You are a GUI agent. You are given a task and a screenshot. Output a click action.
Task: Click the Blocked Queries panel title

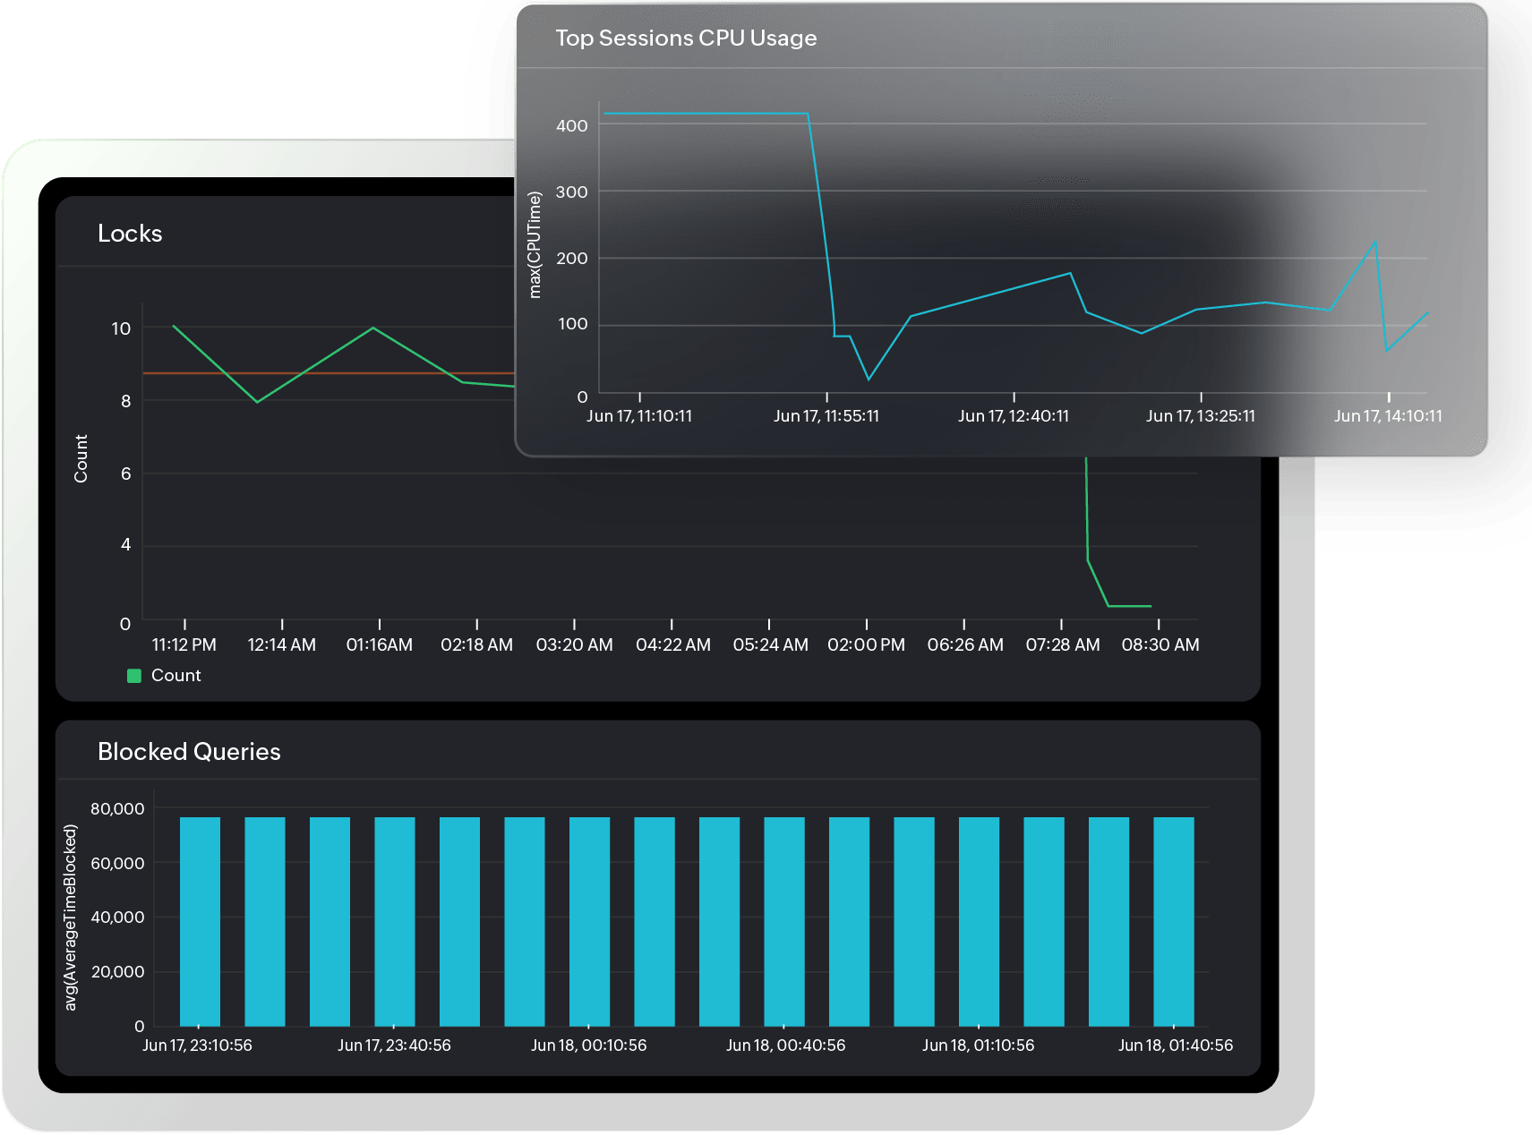188,752
